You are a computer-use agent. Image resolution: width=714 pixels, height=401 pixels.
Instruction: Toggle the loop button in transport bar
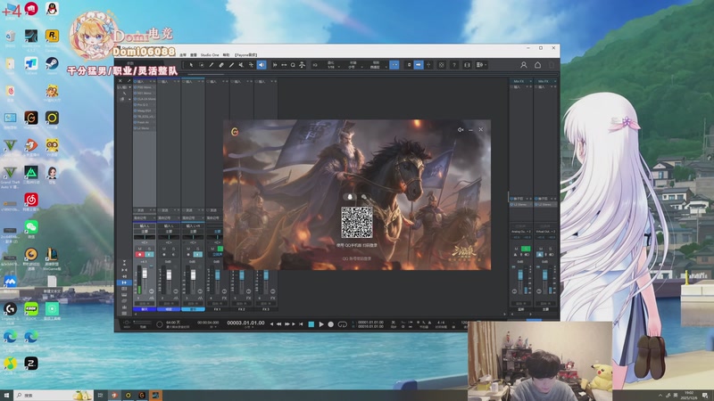(342, 323)
